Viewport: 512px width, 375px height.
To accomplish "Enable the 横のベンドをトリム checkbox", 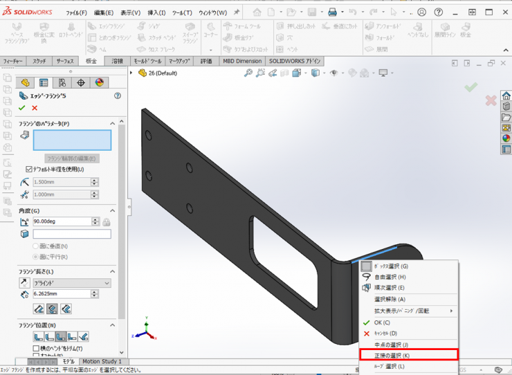I will pyautogui.click(x=37, y=348).
